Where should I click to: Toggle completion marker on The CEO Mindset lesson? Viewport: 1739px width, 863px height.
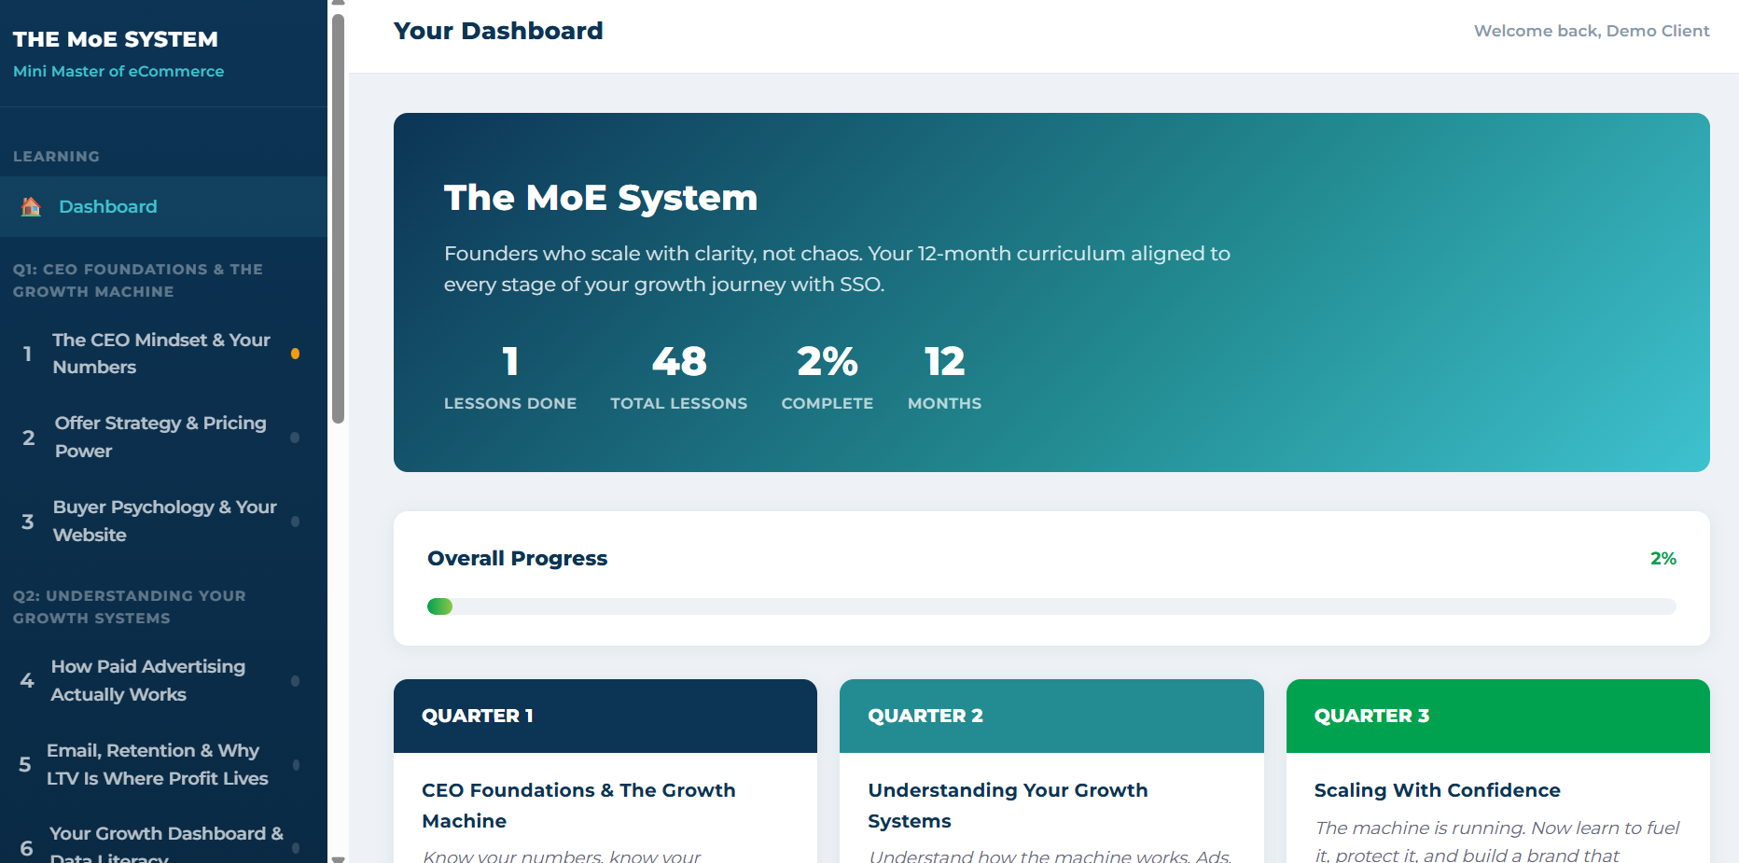tap(296, 355)
